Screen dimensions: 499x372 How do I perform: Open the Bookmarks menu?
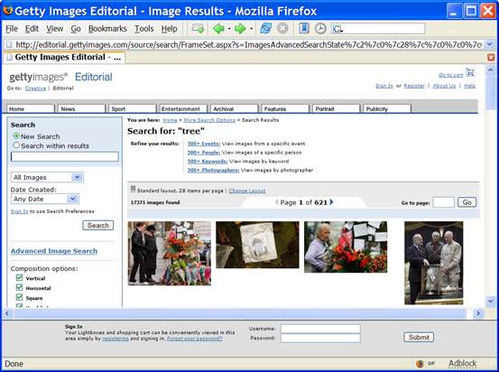(x=107, y=29)
